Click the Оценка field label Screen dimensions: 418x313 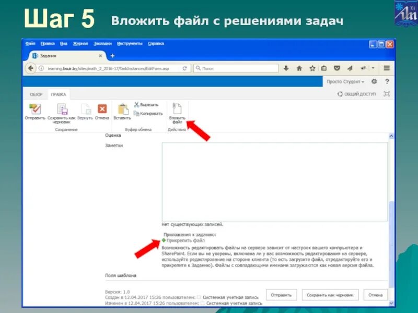coord(113,135)
